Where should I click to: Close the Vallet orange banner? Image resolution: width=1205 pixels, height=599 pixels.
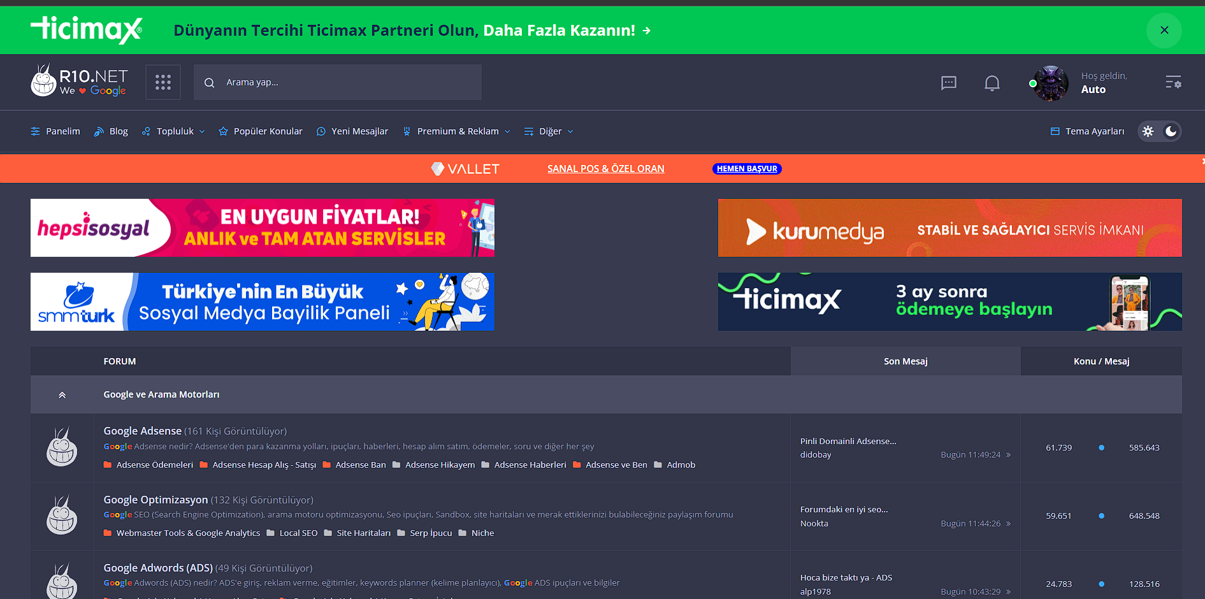[x=1202, y=161]
